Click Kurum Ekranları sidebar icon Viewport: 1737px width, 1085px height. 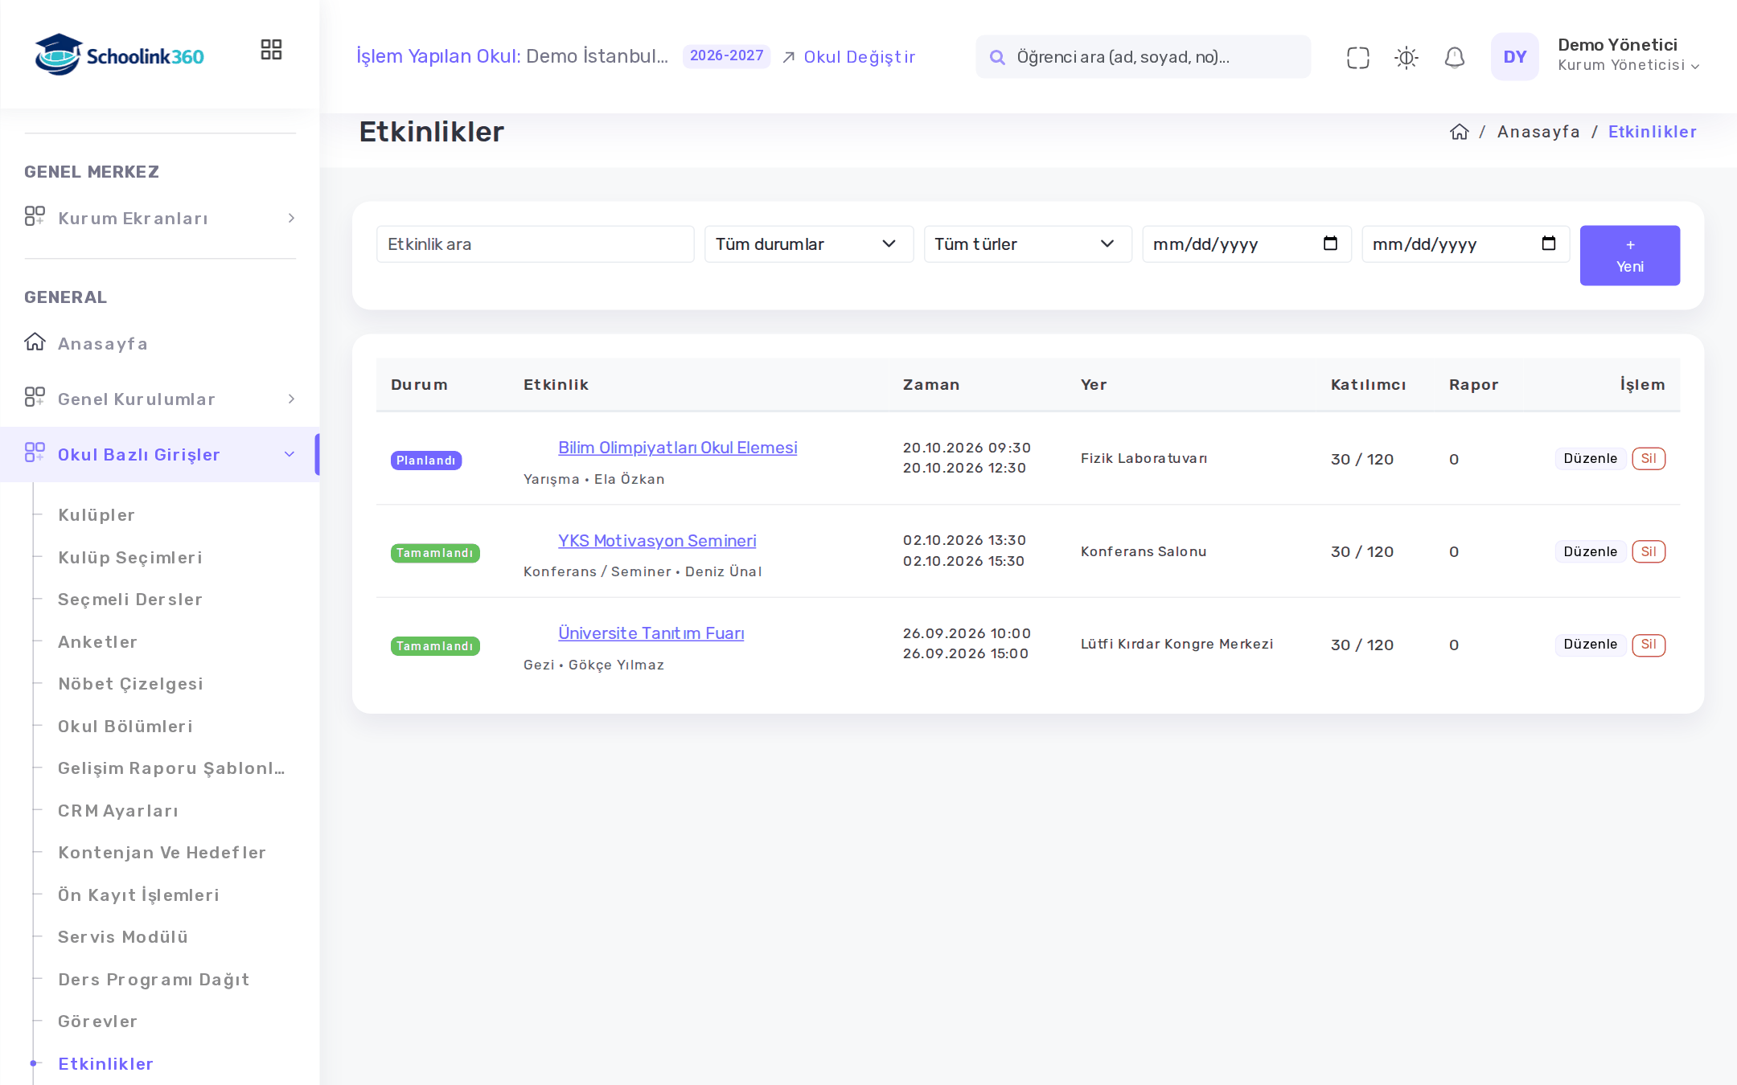[x=35, y=216]
